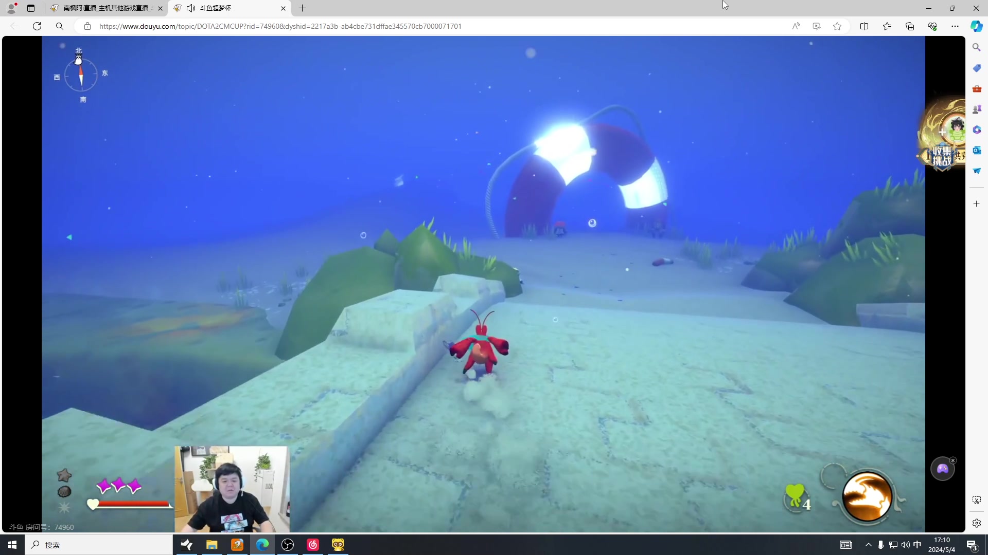Launch Copilot from the toolbar
Screen dimensions: 988x555
pos(976,26)
